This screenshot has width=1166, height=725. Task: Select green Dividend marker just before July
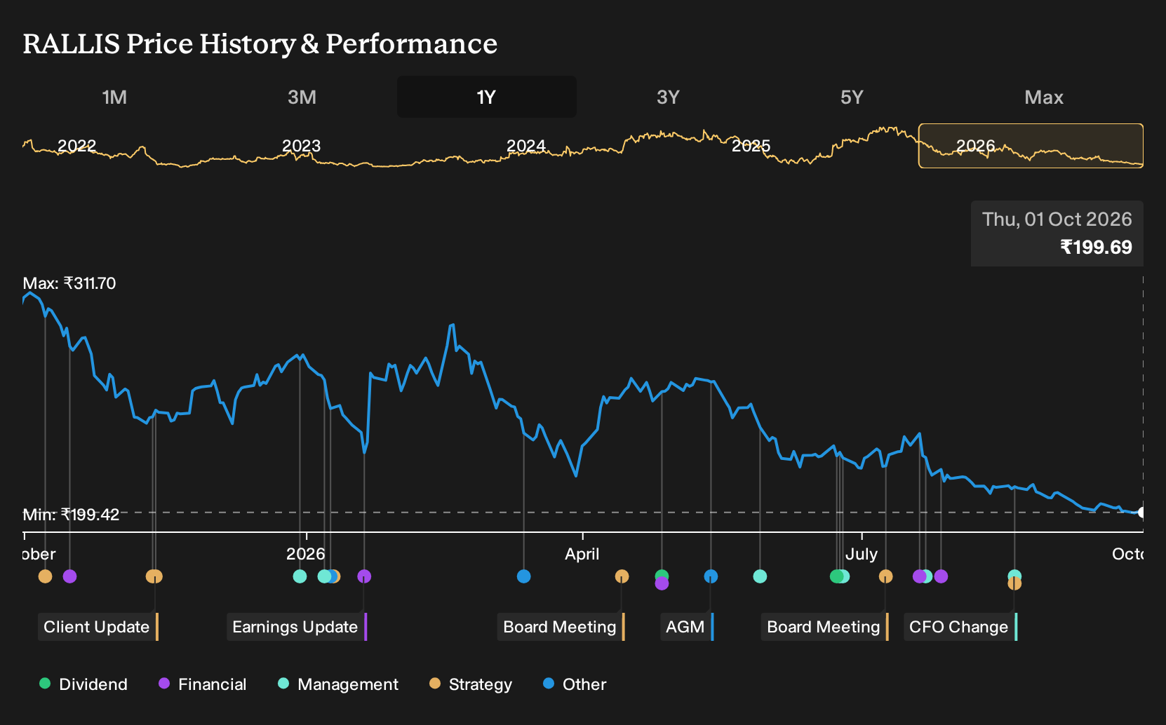click(x=836, y=576)
